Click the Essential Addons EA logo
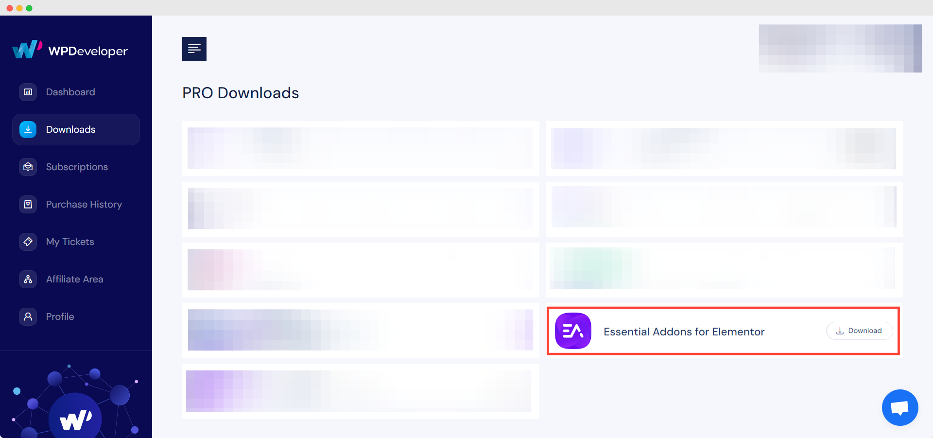Viewport: 933px width, 438px height. click(573, 331)
